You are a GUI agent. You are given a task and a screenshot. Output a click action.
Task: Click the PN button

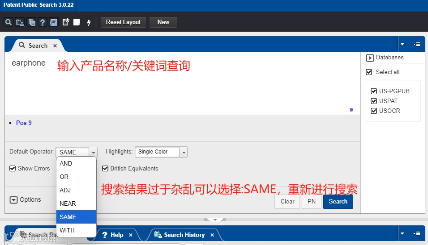pos(312,201)
